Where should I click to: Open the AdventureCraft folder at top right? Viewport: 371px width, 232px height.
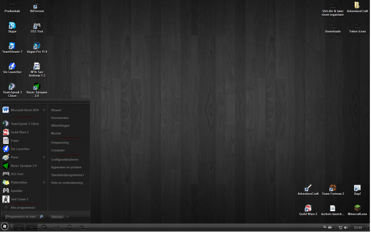(357, 6)
